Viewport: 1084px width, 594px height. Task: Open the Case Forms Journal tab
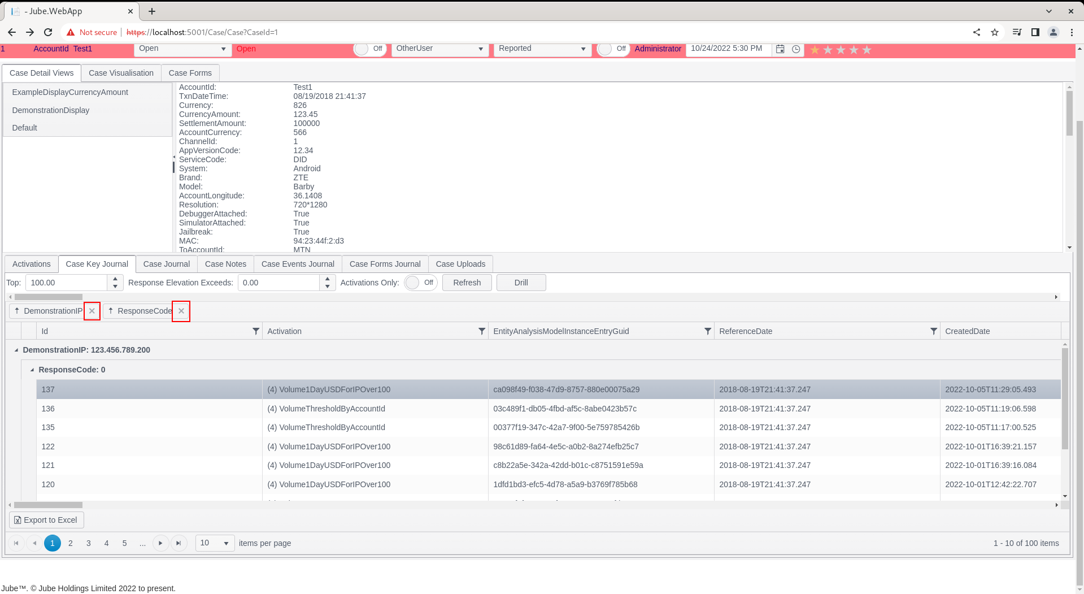385,264
